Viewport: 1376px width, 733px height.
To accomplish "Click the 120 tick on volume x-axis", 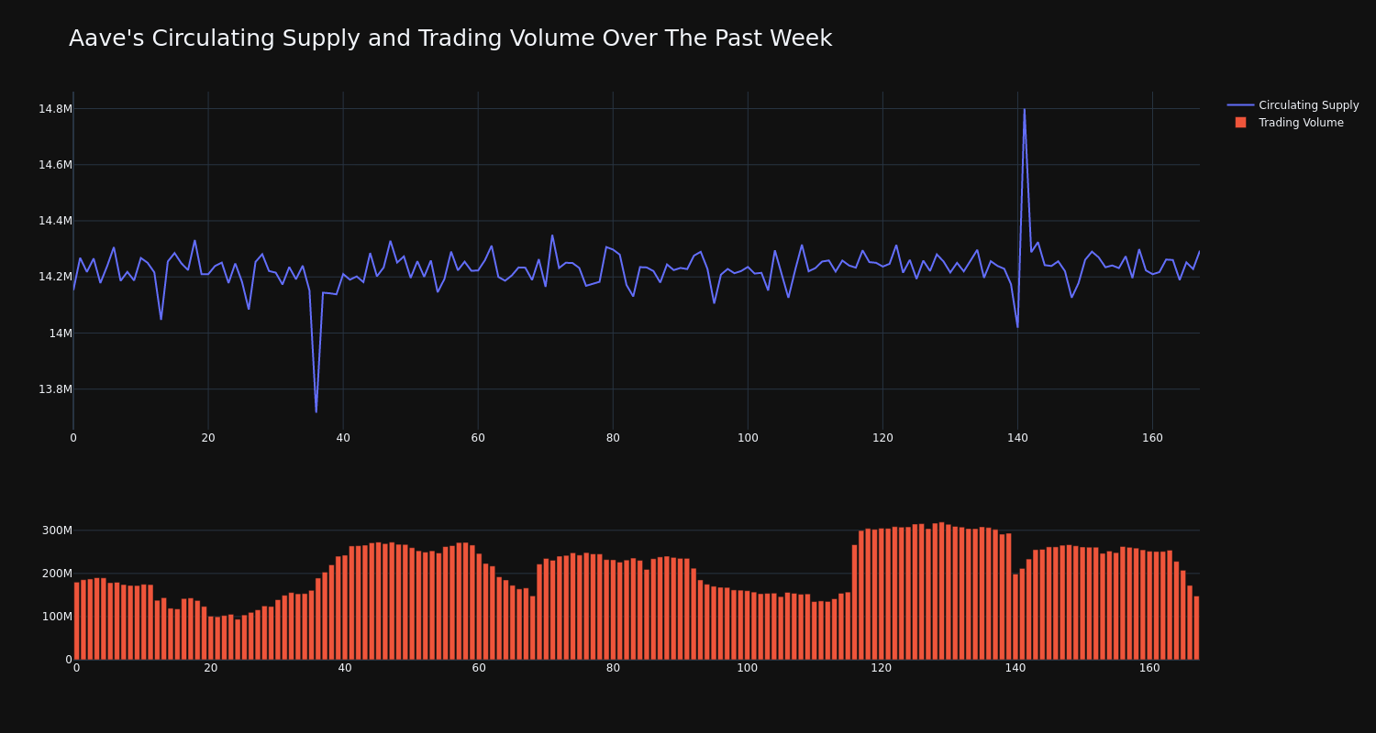I will coord(882,668).
